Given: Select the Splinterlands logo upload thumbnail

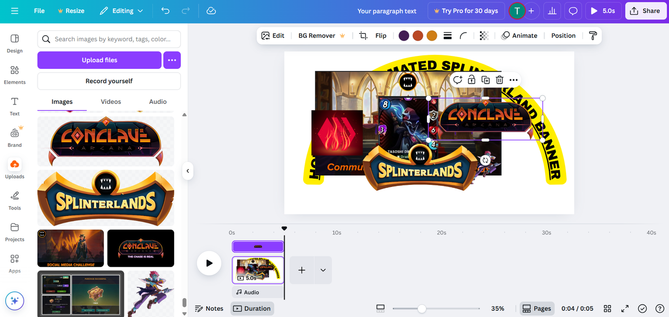Looking at the screenshot, I should (x=106, y=198).
